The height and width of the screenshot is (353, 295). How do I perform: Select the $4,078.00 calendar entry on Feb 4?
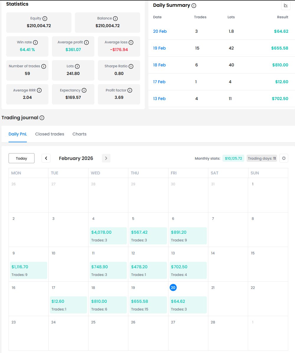click(108, 236)
